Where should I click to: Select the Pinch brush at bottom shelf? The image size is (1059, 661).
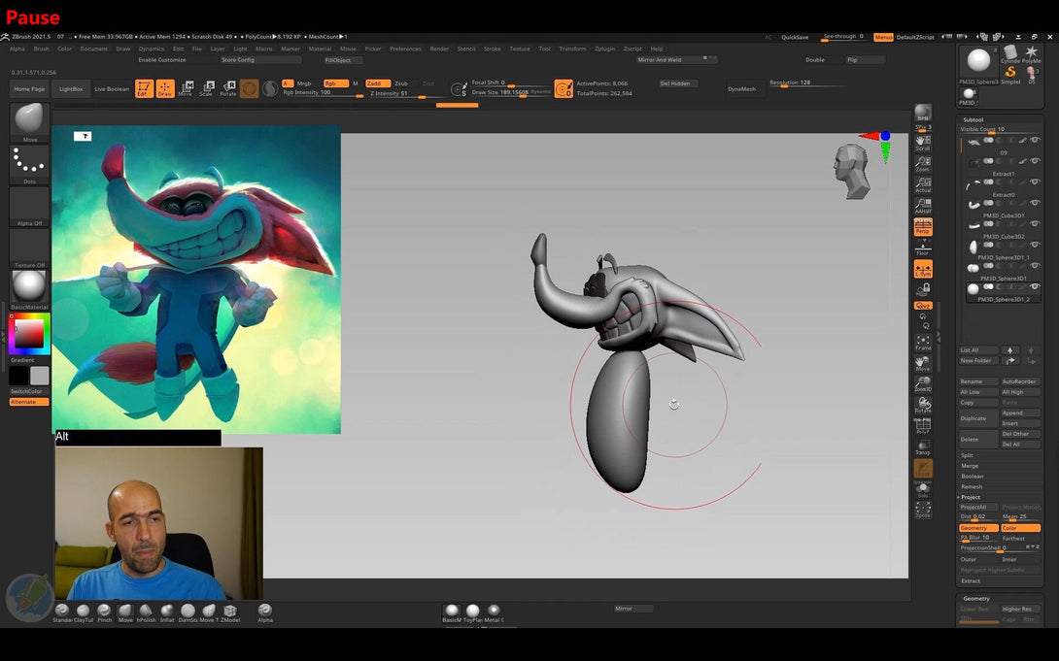104,613
